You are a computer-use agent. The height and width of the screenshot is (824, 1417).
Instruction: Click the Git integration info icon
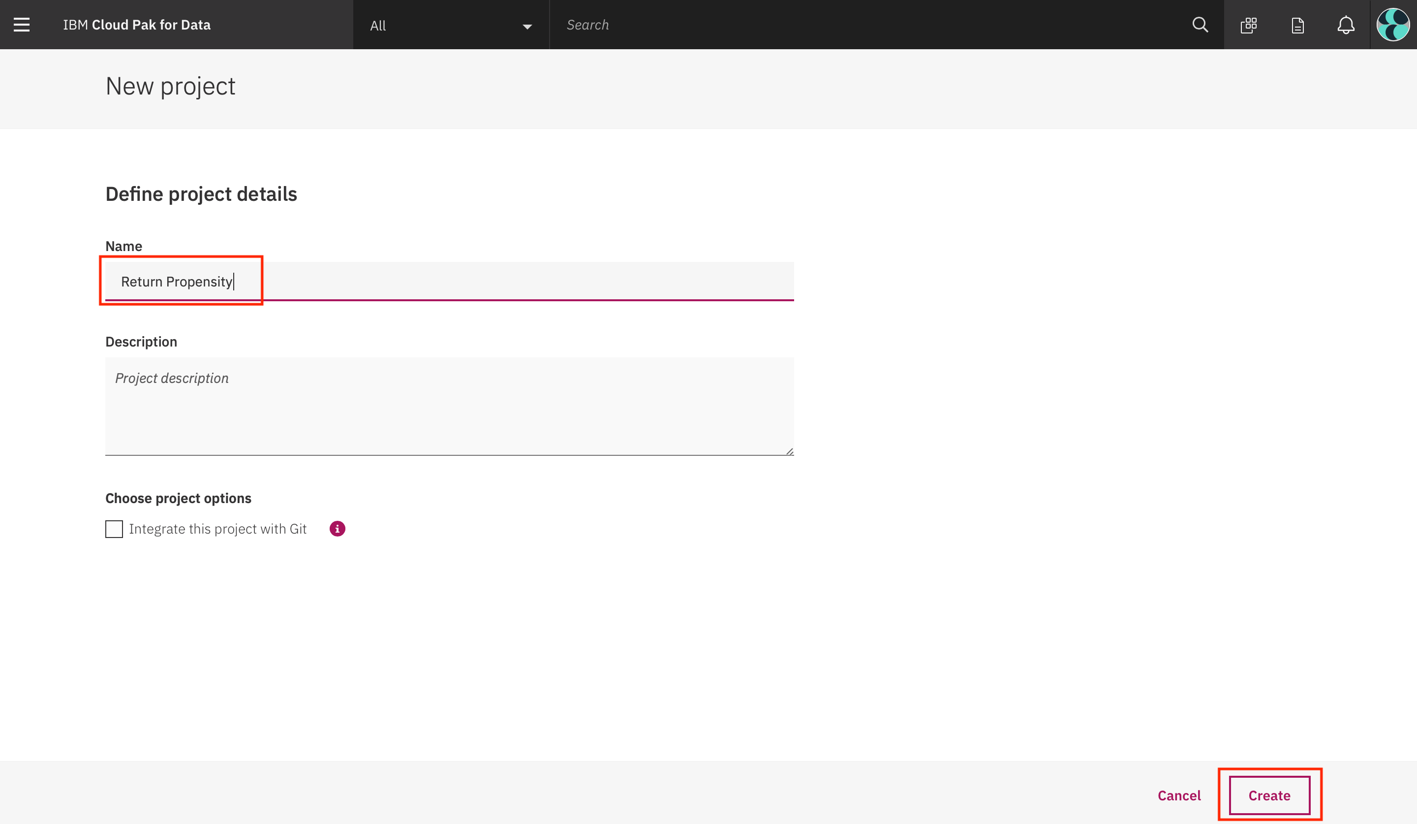[x=338, y=529]
